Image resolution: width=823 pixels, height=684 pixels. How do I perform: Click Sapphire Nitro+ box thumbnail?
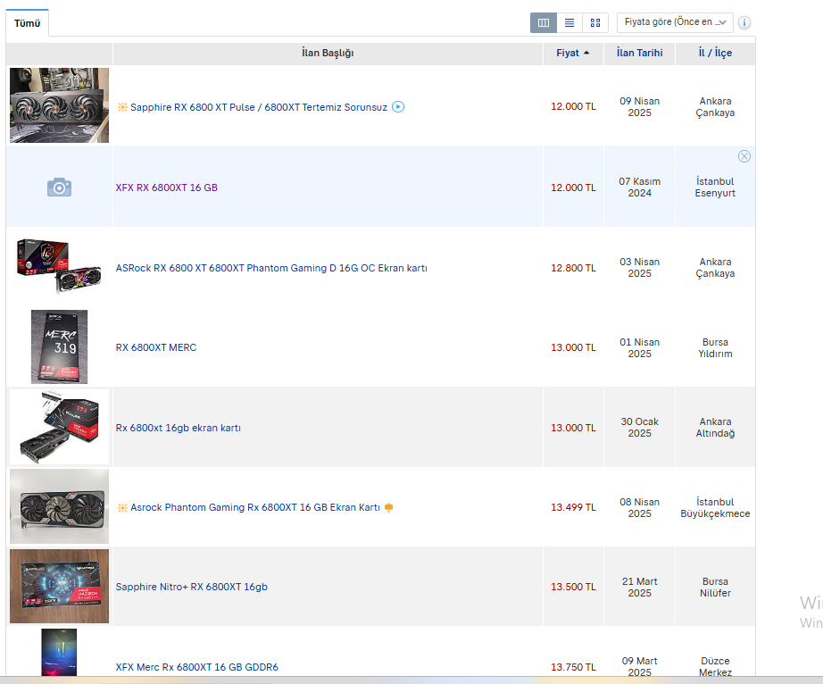click(59, 587)
